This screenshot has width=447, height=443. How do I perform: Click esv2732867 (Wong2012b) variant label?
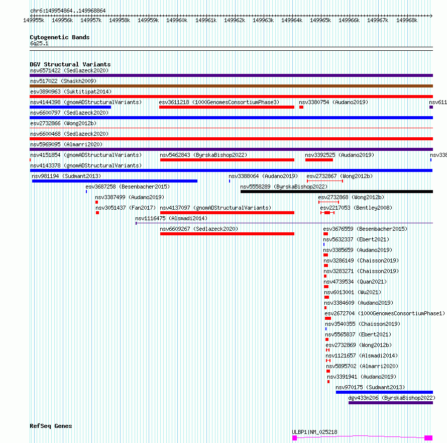[x=340, y=176]
